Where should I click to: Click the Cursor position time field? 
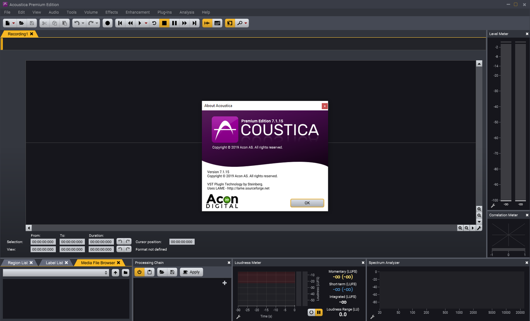coord(182,242)
